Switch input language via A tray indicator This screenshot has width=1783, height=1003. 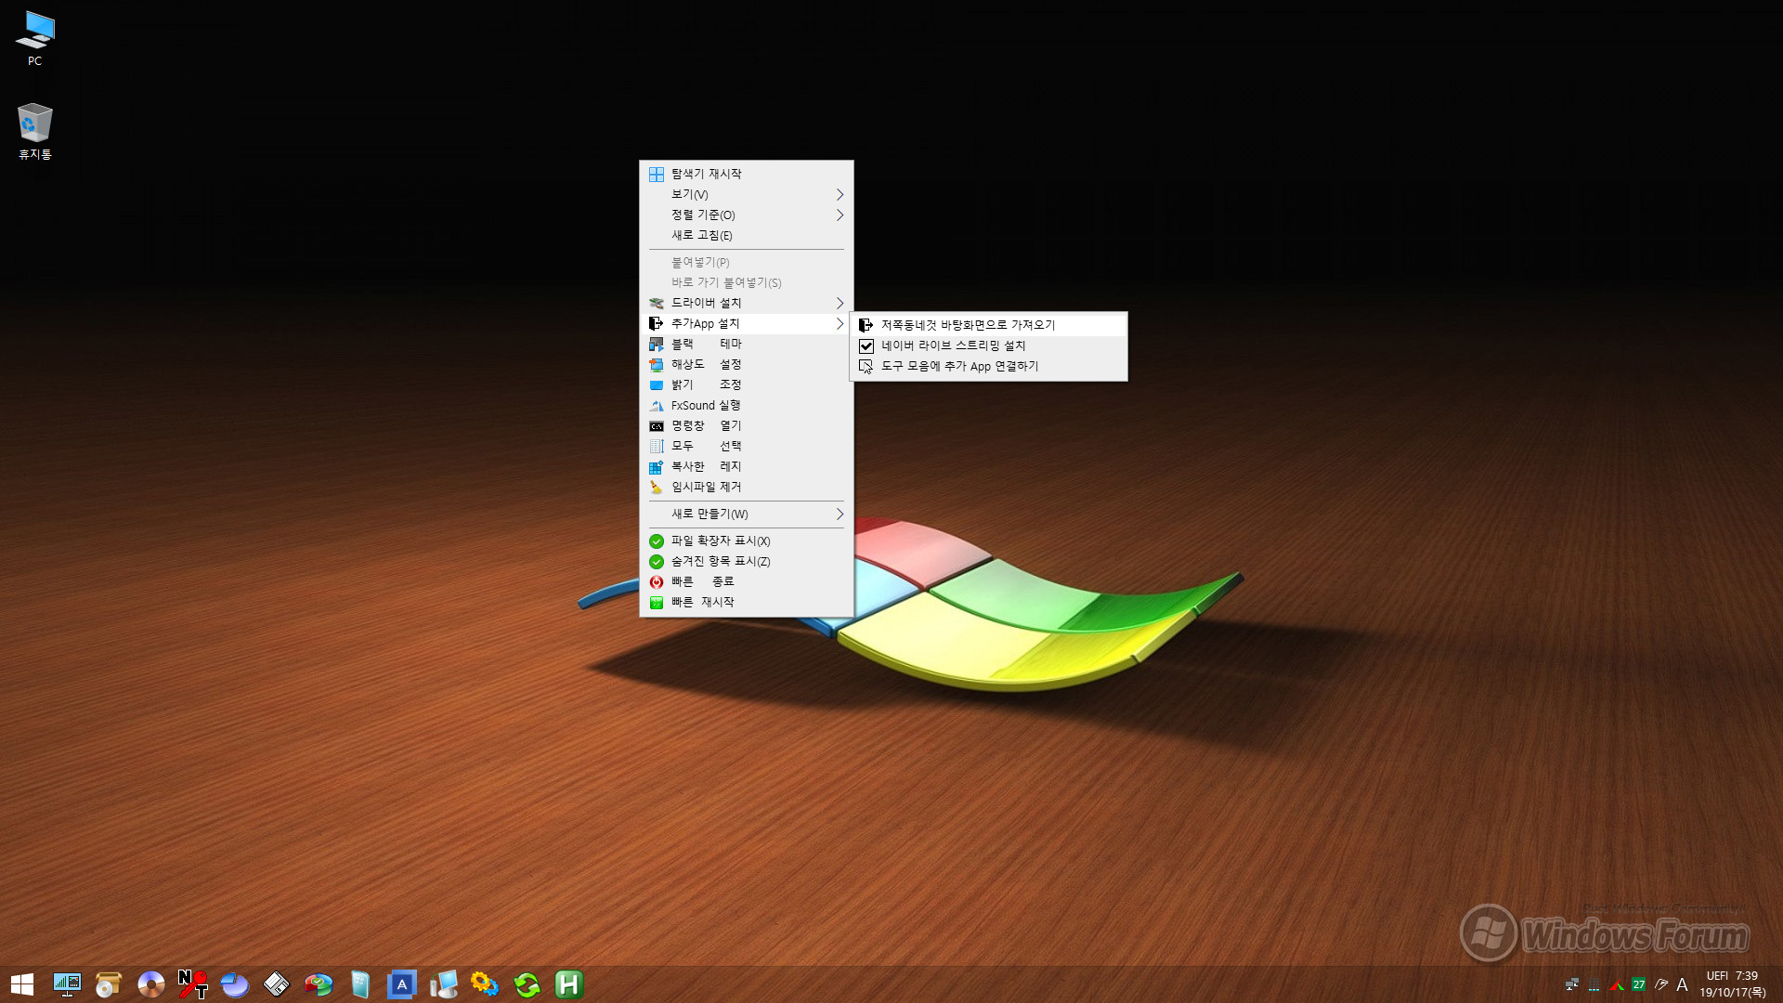(x=1682, y=984)
